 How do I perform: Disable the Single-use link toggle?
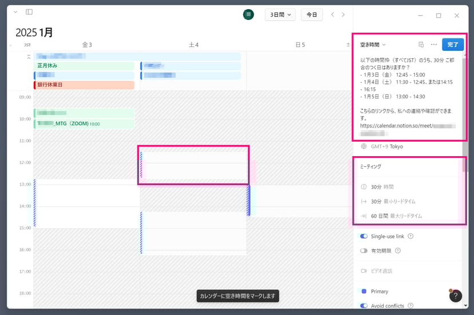pos(364,236)
